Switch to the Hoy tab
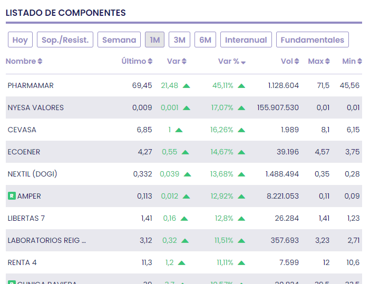This screenshot has width=370, height=284. 20,40
